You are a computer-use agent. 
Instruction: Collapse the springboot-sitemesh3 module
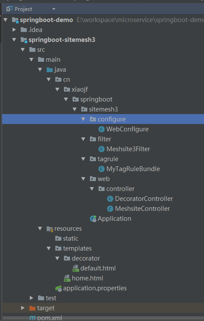(14, 40)
